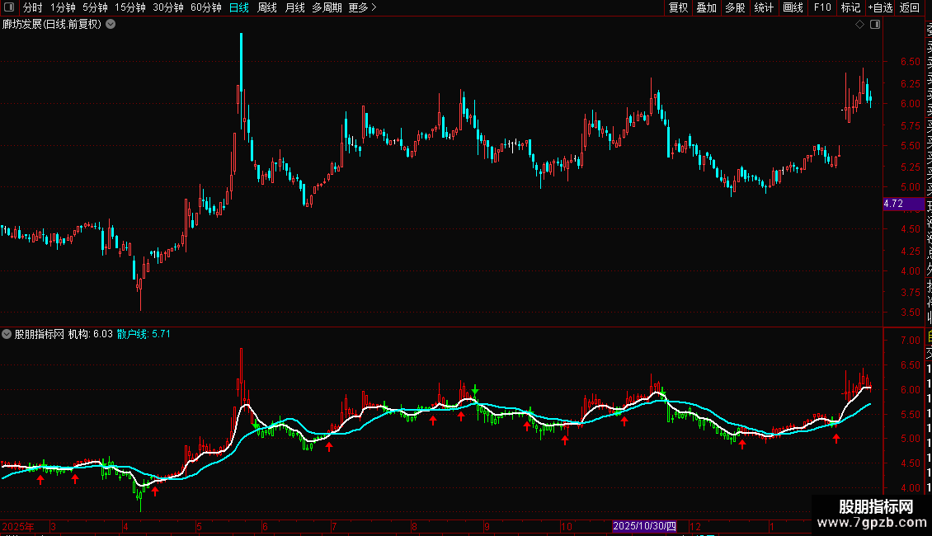Click the 散户线: 5.71 indicator value

pos(144,334)
